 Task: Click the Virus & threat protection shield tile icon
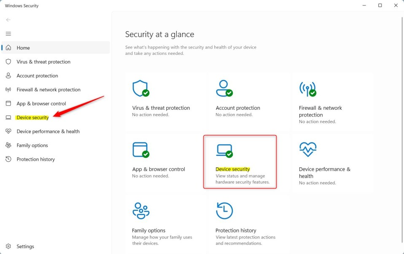click(141, 89)
